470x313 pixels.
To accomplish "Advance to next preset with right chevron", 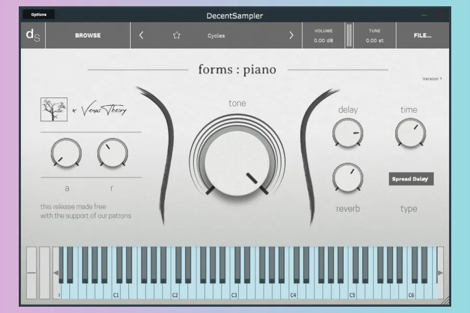I will 291,35.
